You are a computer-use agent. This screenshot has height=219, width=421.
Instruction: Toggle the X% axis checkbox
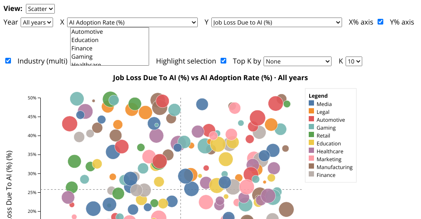coord(381,22)
